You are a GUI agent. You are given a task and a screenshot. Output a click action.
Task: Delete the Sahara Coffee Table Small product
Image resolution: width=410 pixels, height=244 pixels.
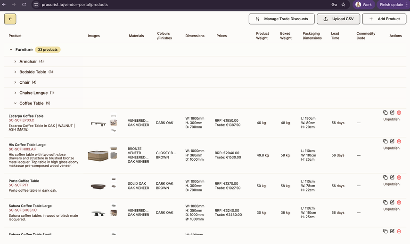[399, 231]
